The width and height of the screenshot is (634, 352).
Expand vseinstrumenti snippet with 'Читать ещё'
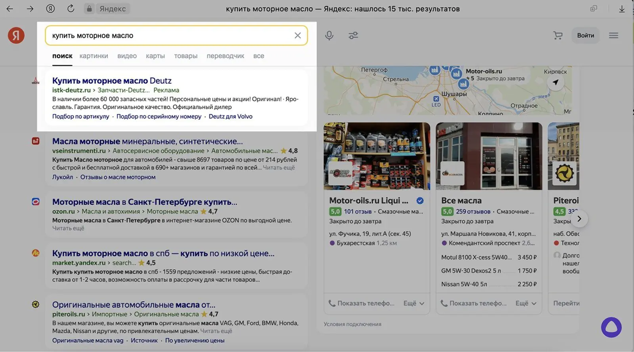click(x=279, y=168)
